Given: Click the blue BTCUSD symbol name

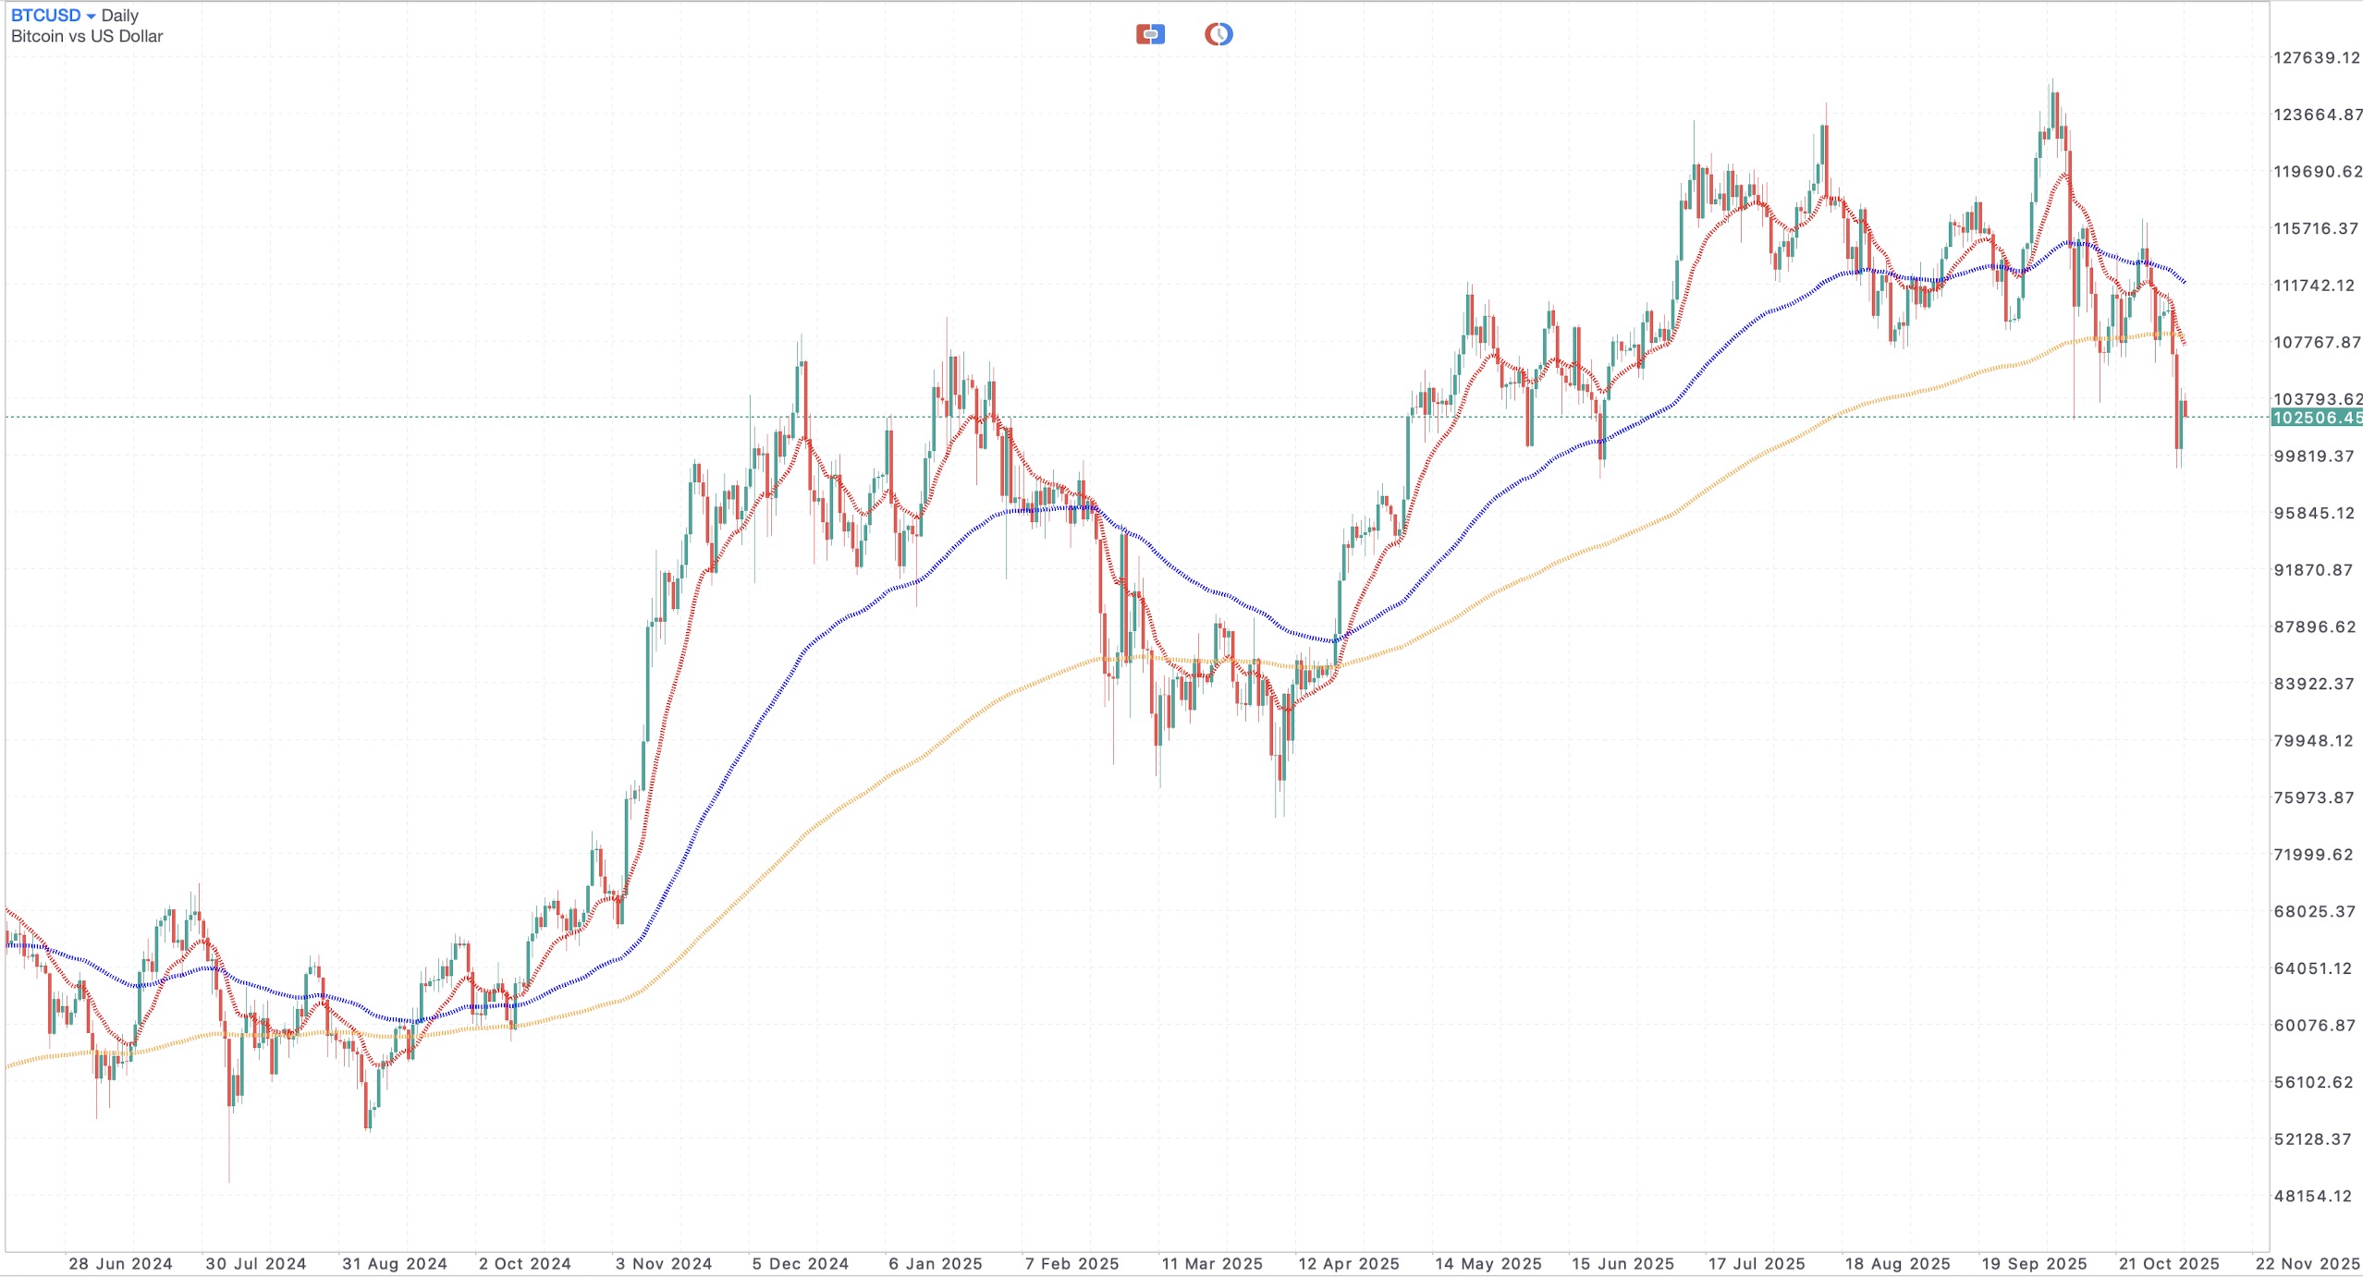Looking at the screenshot, I should click(x=45, y=16).
